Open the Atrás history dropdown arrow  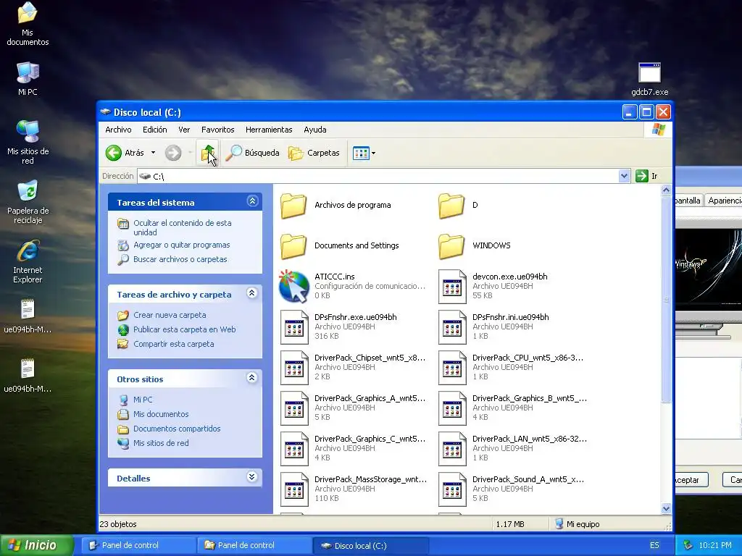click(153, 153)
